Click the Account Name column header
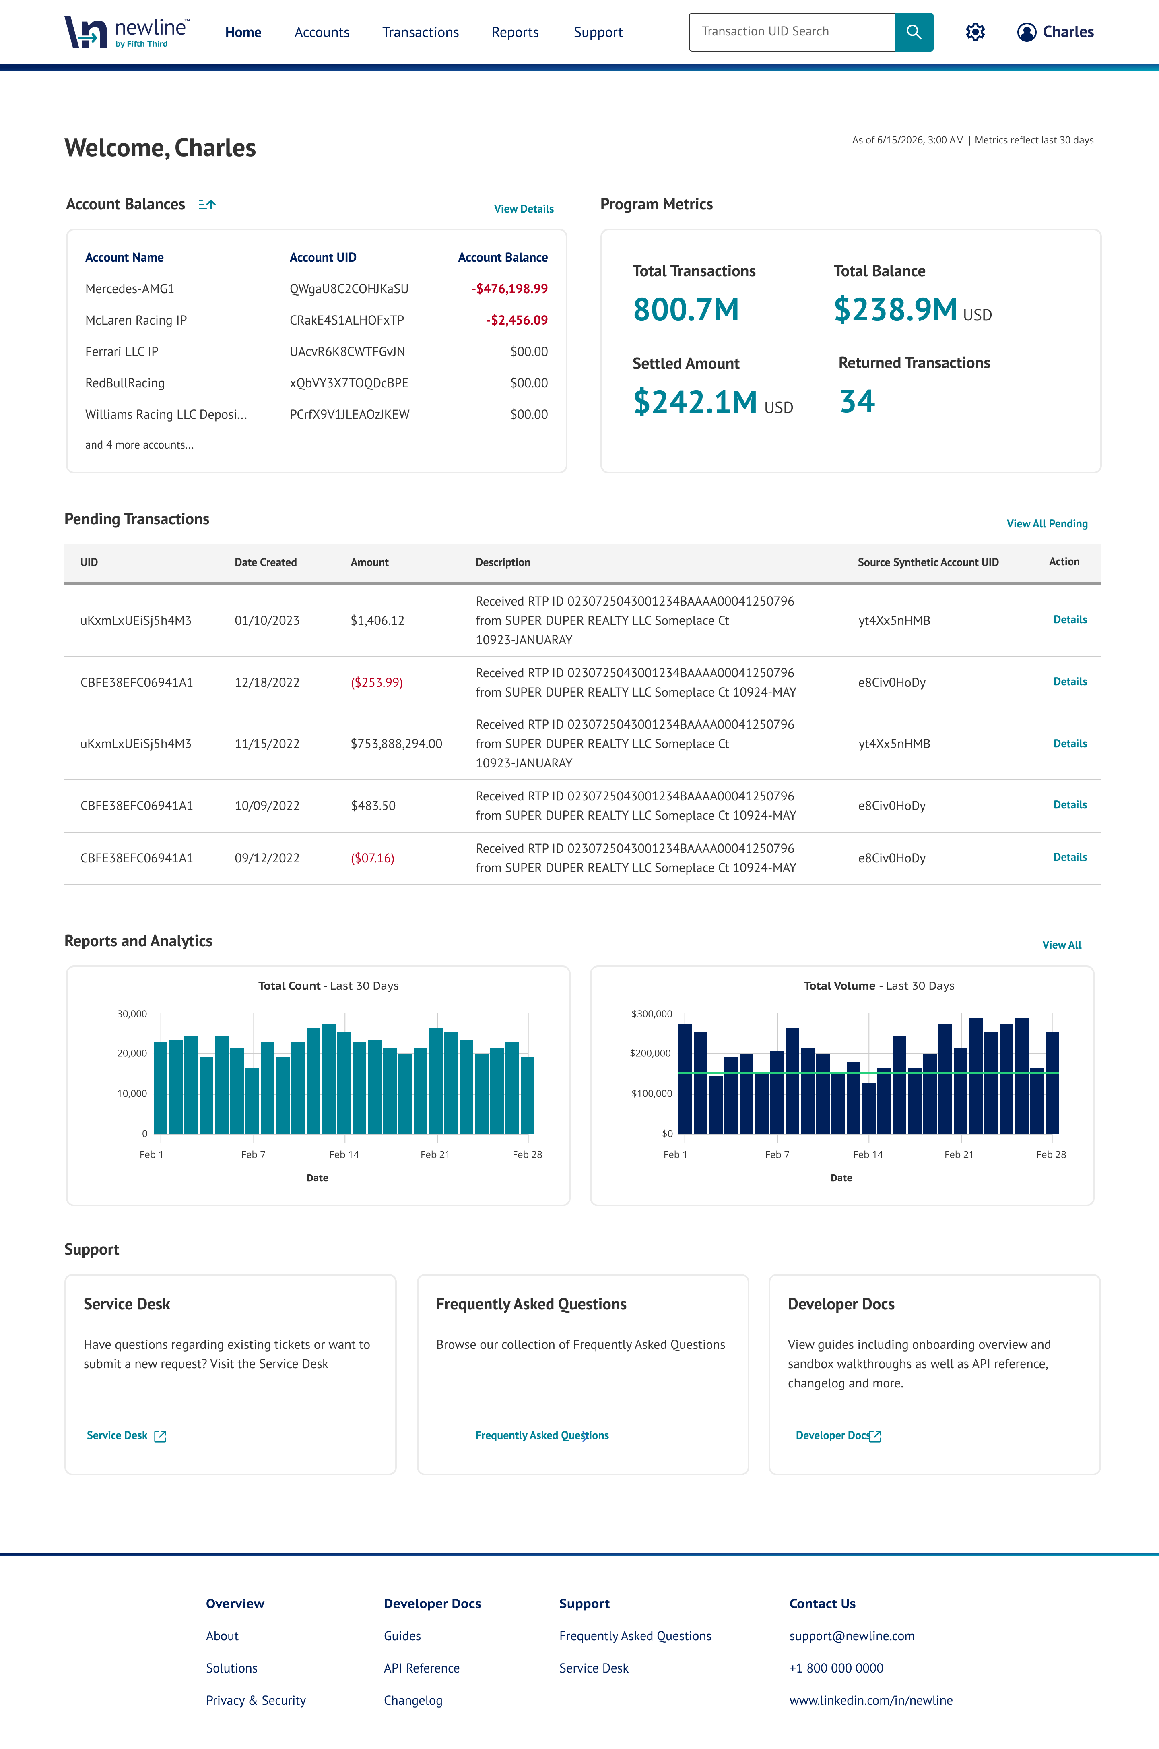1159x1749 pixels. pyautogui.click(x=124, y=257)
